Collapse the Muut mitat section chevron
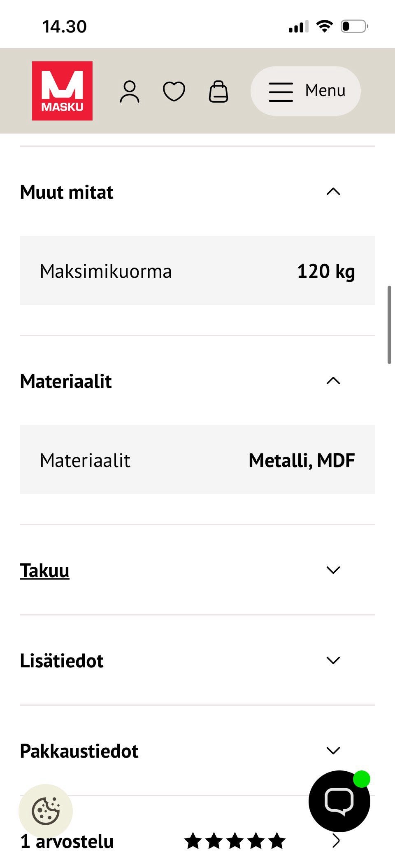395x857 pixels. [333, 192]
